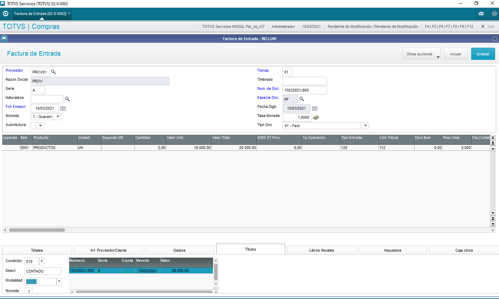Open the Fecha Digit. calendar icon

[315, 109]
